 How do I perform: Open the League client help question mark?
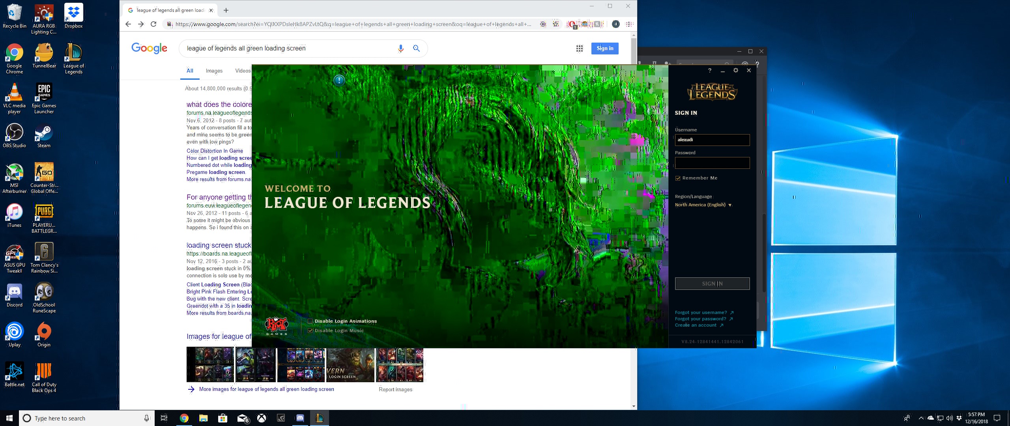(709, 70)
